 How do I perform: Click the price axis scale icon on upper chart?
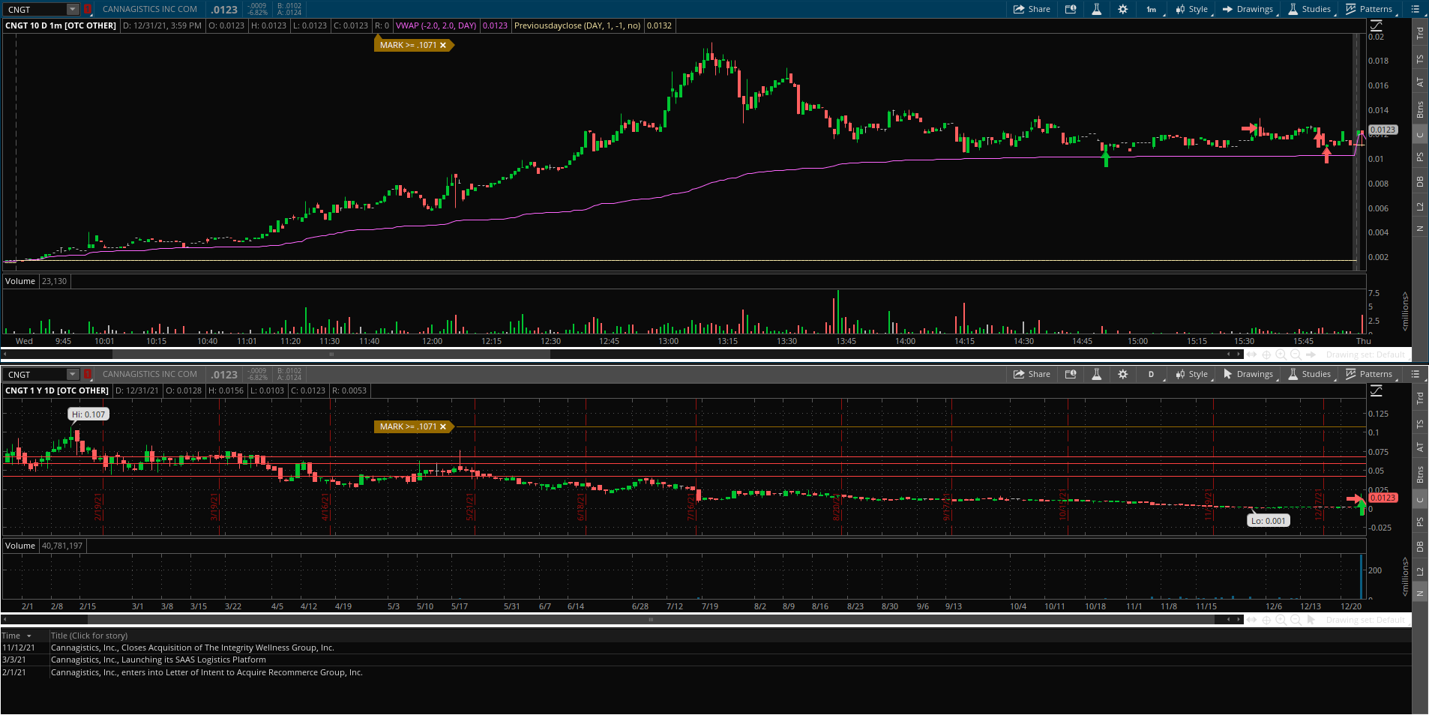(1377, 25)
